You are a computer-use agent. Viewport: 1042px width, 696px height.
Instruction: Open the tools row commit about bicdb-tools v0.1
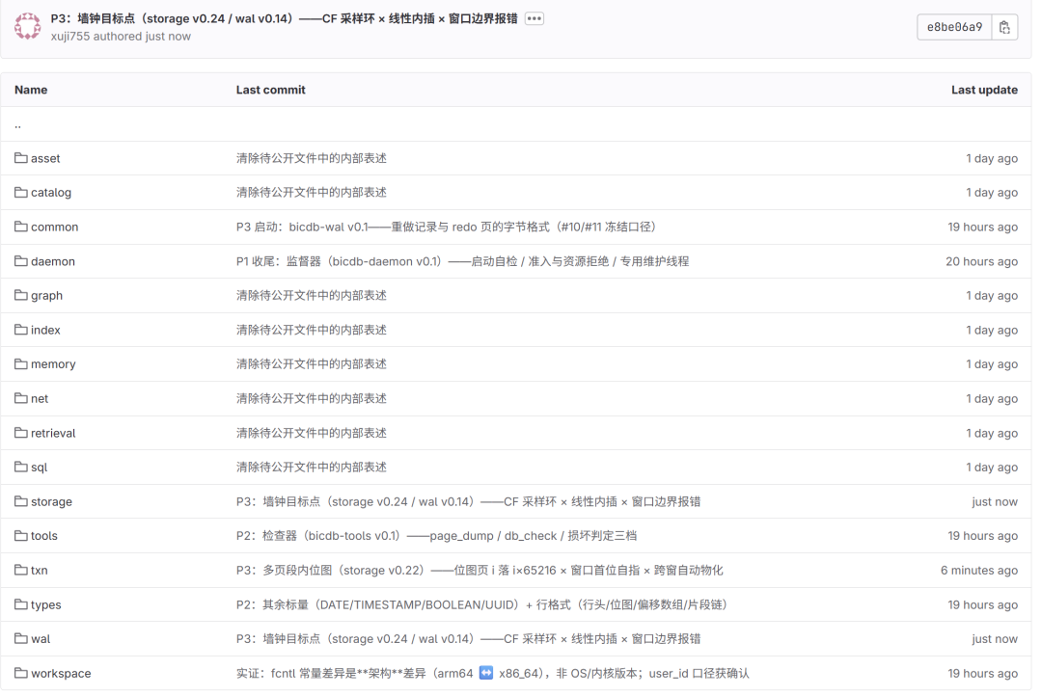coord(436,536)
